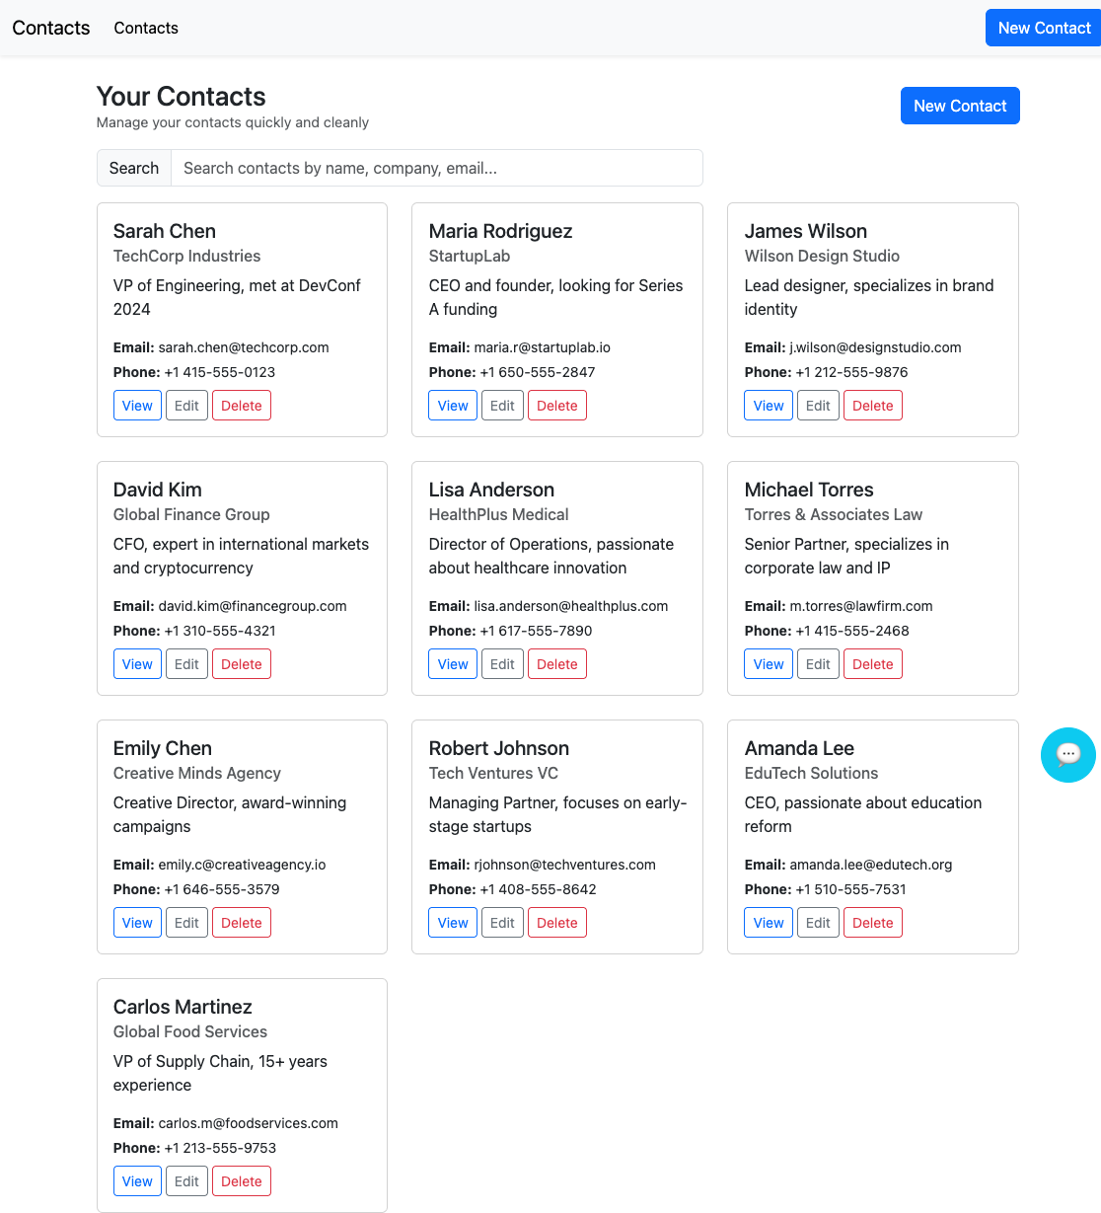Image resolution: width=1101 pixels, height=1213 pixels.
Task: Click the Emily Chen card name
Action: 163,748
